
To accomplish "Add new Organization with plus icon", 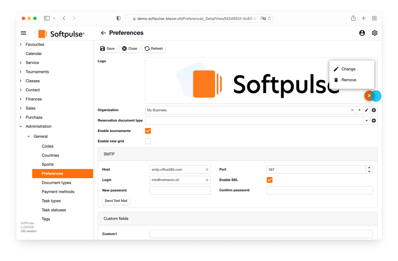I will [x=374, y=110].
